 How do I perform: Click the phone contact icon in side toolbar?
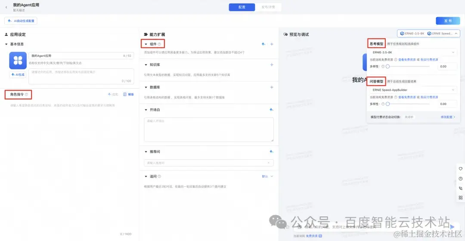click(461, 188)
